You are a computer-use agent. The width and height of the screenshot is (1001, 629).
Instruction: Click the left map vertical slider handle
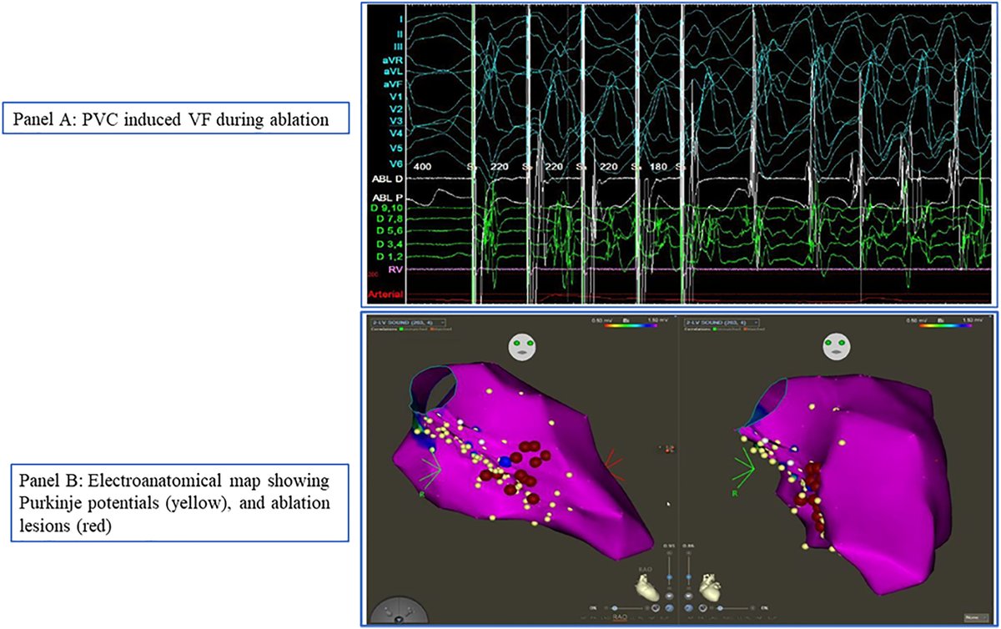670,576
